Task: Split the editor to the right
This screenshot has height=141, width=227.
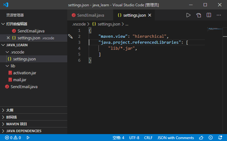Action: pos(209,15)
